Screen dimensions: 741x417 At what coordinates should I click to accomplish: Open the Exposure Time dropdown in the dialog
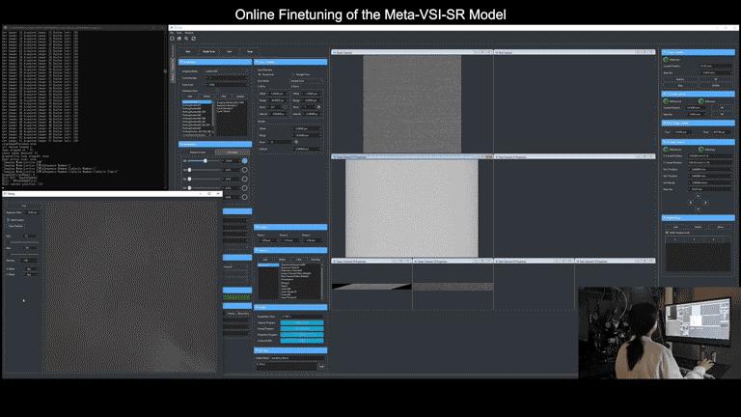click(32, 211)
